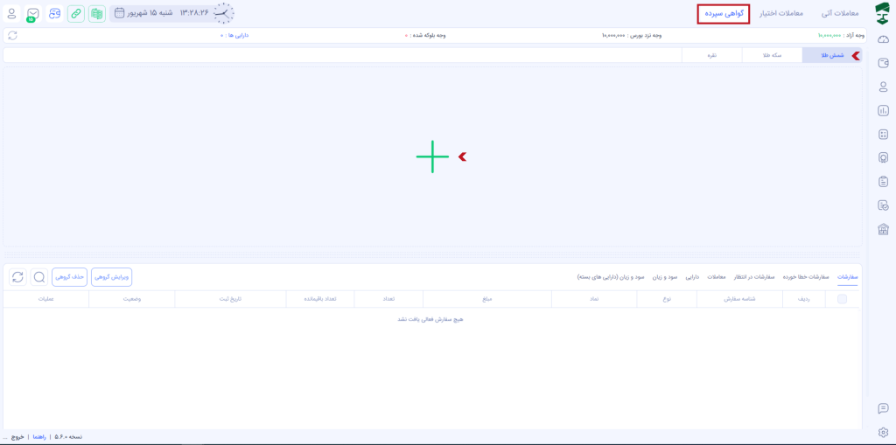Refresh the orders table
This screenshot has width=896, height=445.
[x=17, y=277]
